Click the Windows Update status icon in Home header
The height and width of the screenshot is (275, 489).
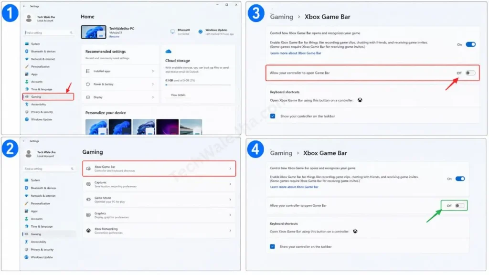[201, 32]
